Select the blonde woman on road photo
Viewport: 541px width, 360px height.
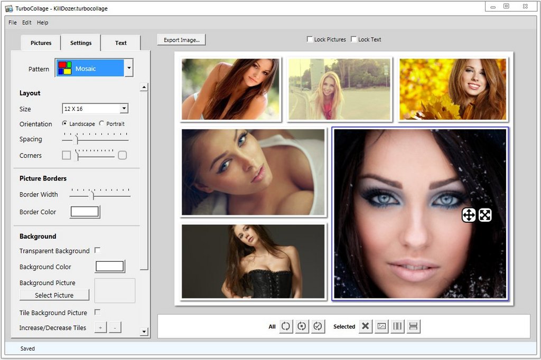pos(340,89)
